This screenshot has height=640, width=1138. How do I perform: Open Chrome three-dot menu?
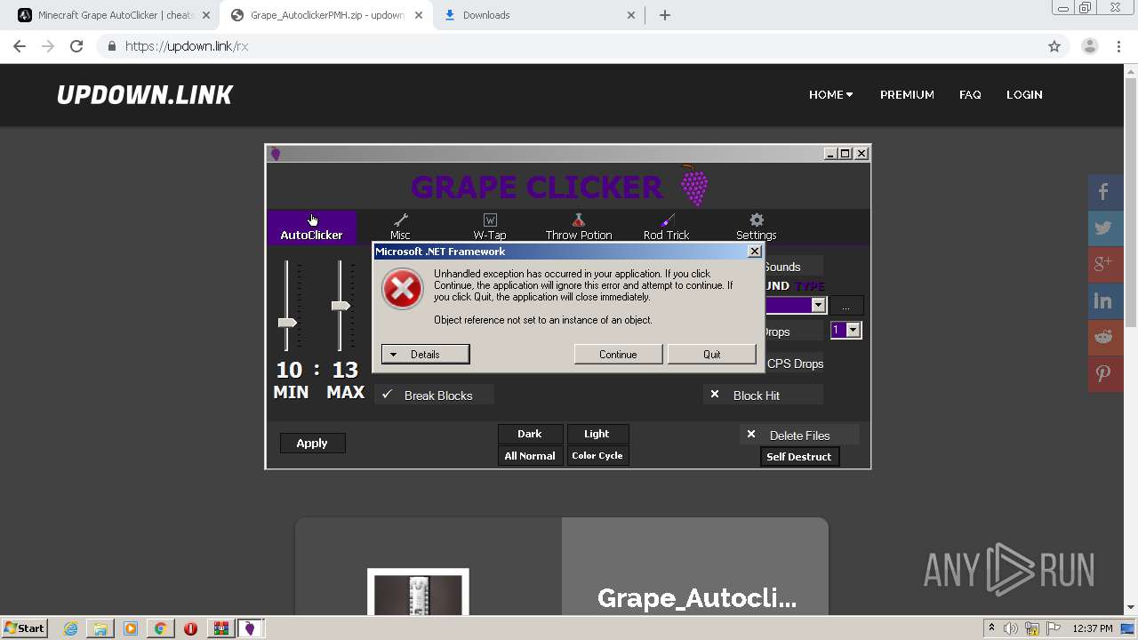(x=1118, y=46)
